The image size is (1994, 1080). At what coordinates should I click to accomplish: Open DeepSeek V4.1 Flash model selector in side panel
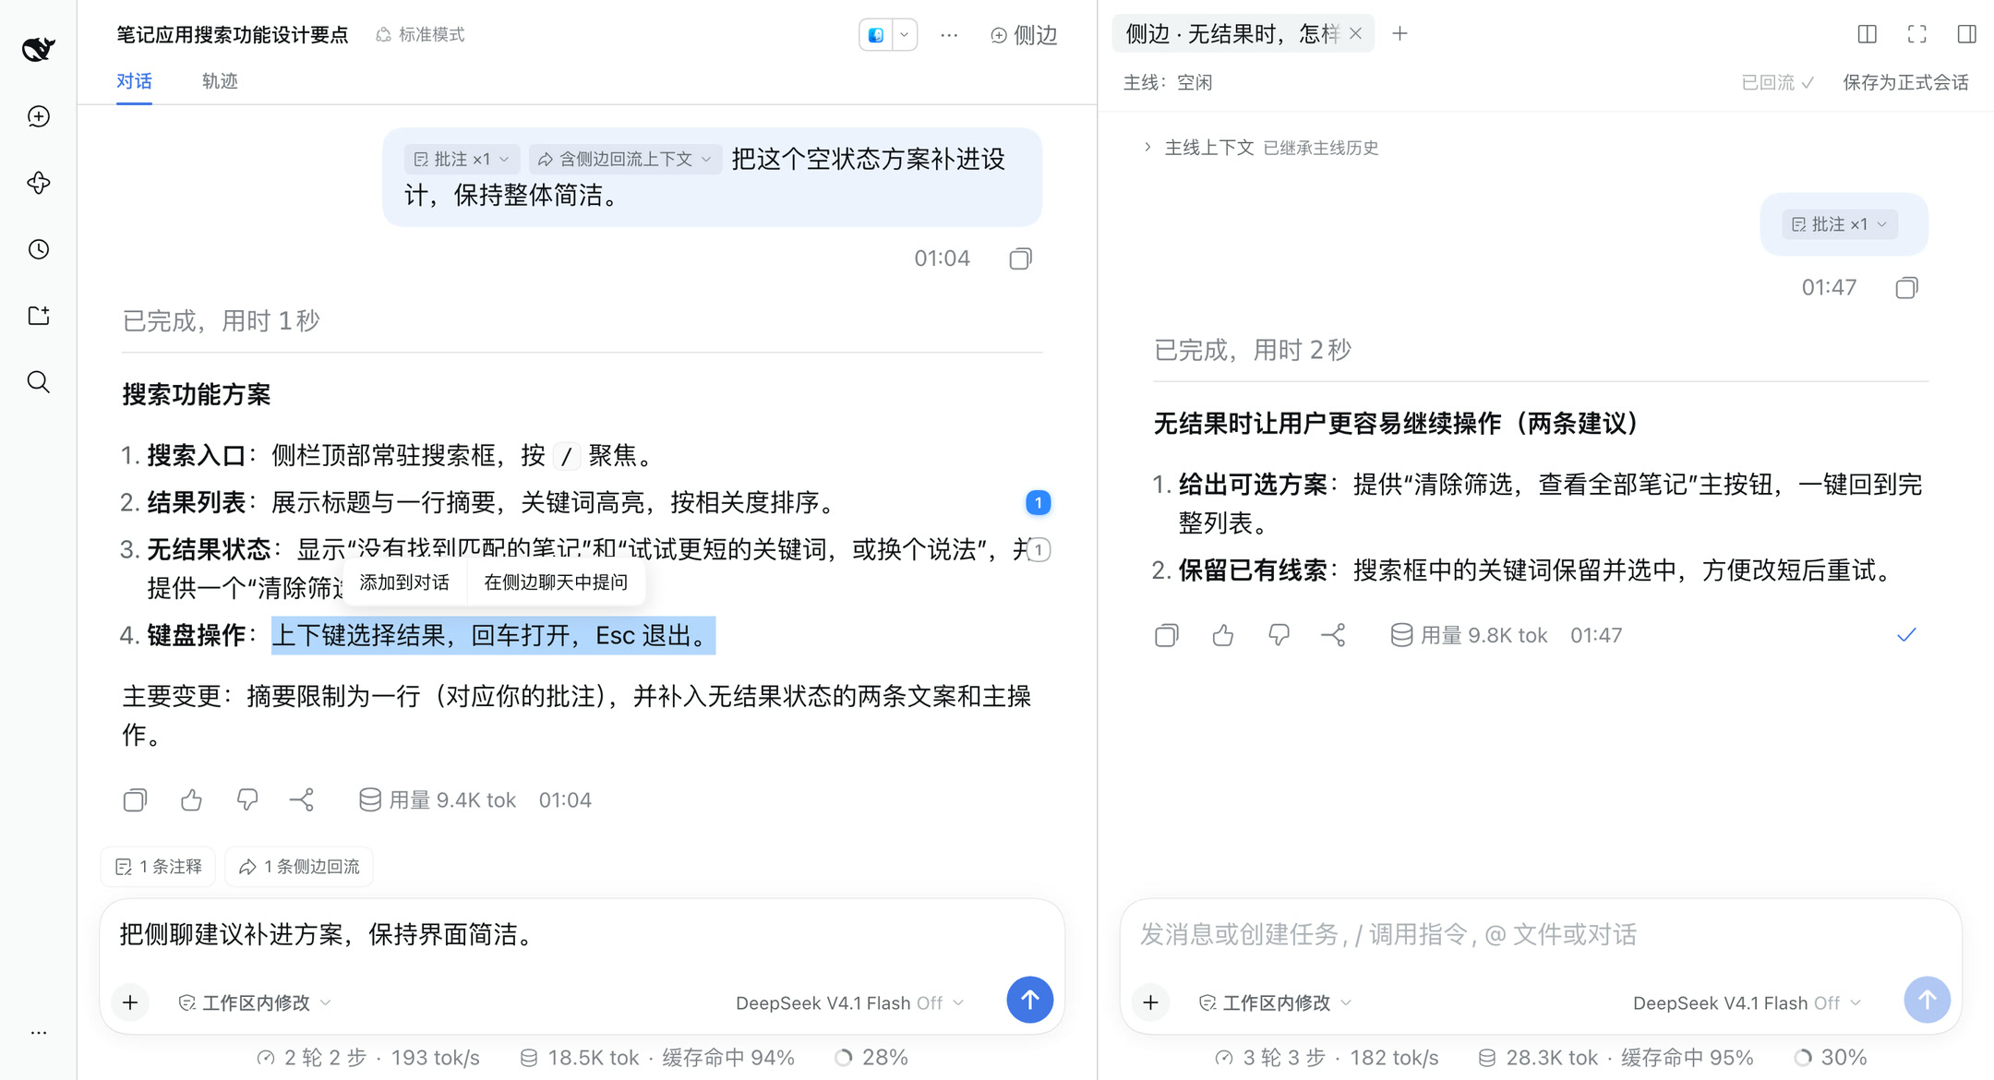pyautogui.click(x=1748, y=1002)
